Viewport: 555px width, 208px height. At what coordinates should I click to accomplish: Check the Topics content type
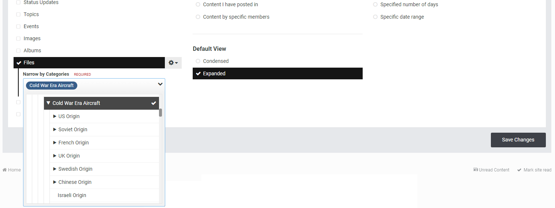pyautogui.click(x=18, y=15)
